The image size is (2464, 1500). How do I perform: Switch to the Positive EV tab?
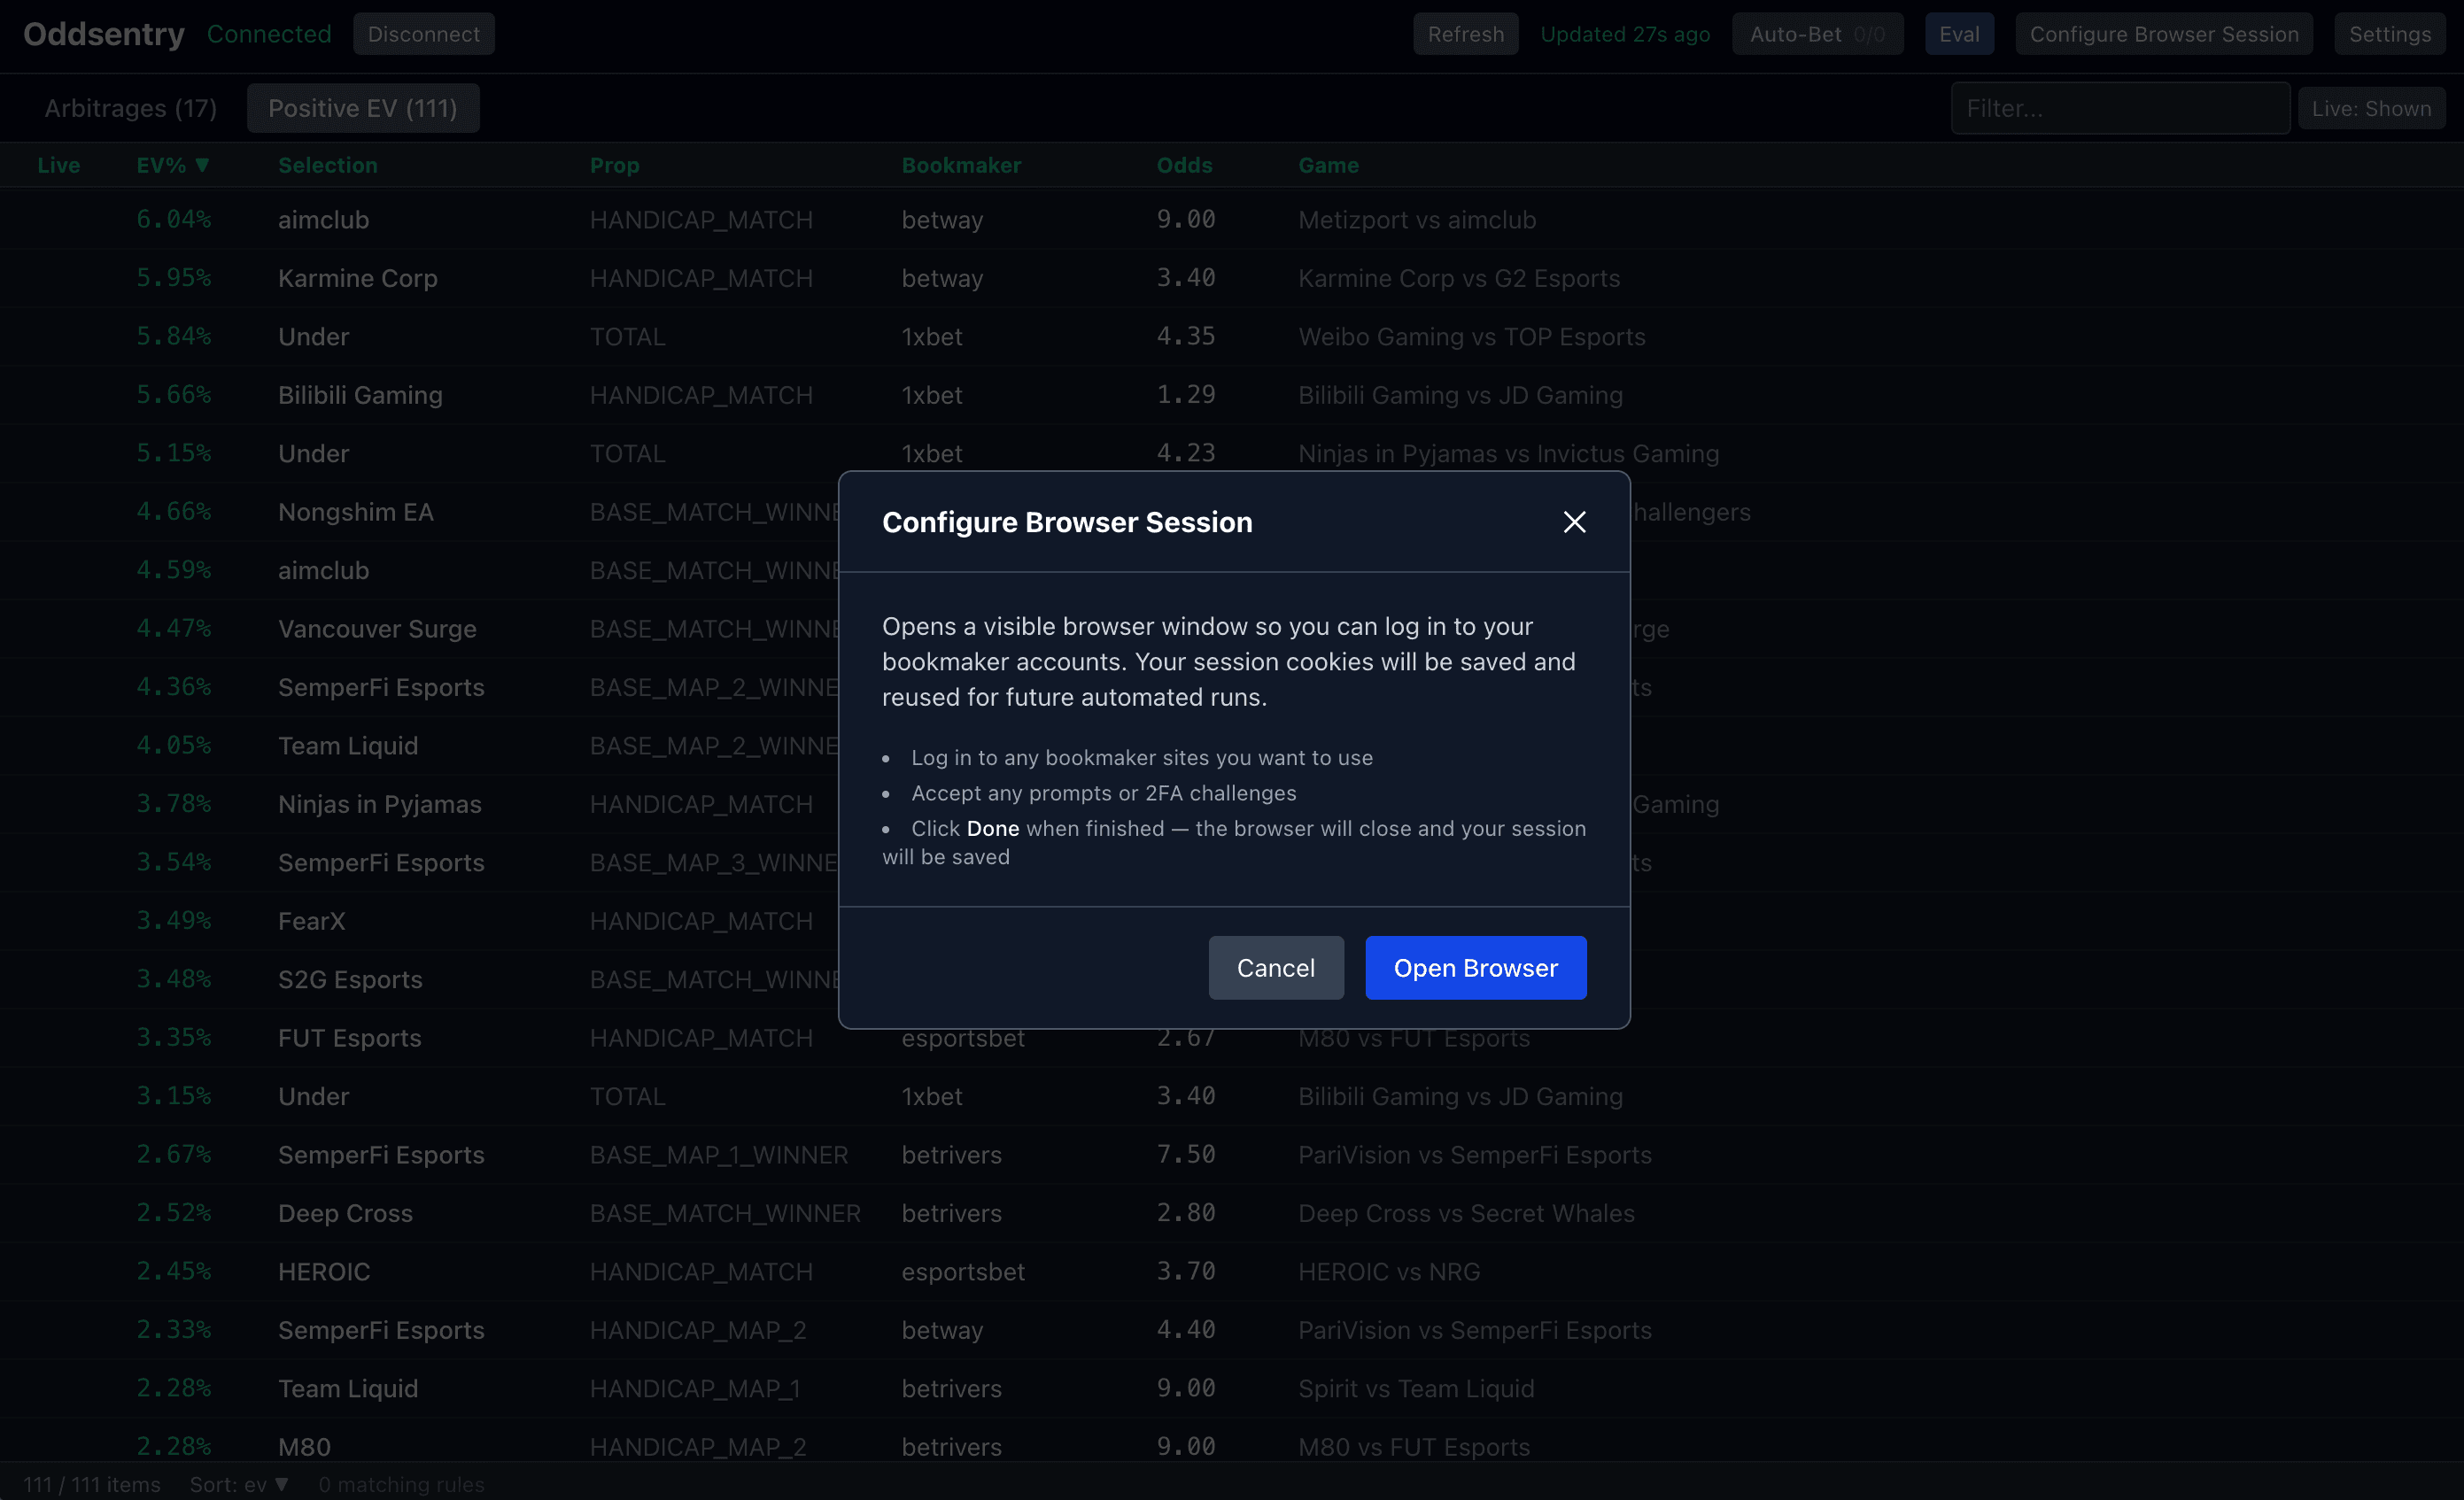(x=362, y=107)
